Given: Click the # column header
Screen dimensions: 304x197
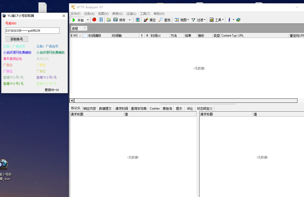Looking at the screenshot, I should [147, 36].
